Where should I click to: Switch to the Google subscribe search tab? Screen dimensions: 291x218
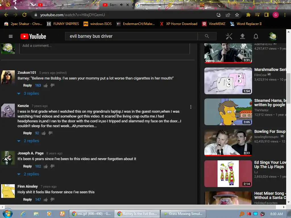tap(148, 5)
